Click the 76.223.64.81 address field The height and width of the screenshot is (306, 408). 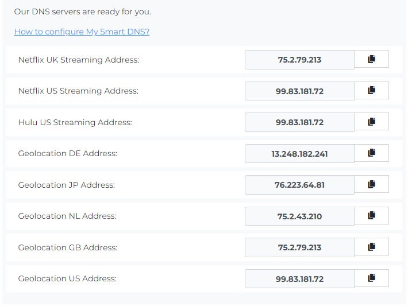pyautogui.click(x=299, y=185)
